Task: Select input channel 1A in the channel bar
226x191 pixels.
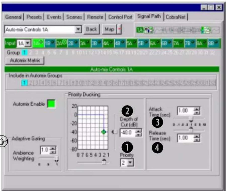Action: 38,43
